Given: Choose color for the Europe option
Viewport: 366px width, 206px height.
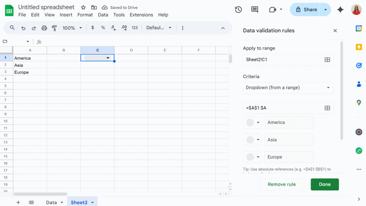Looking at the screenshot, I should [x=252, y=157].
